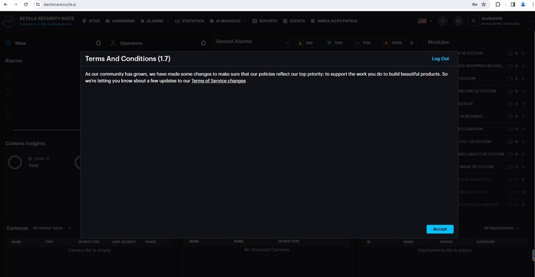535x277 pixels.
Task: Open the All Deployments dropdown
Action: [501, 228]
